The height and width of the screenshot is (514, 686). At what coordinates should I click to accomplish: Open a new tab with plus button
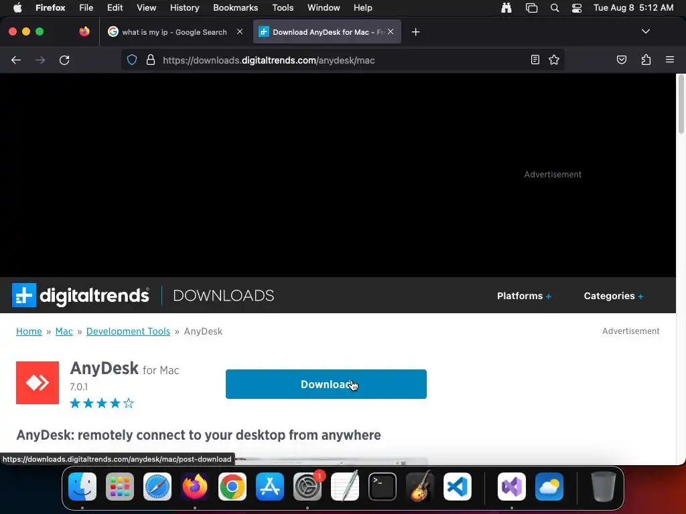coord(415,31)
